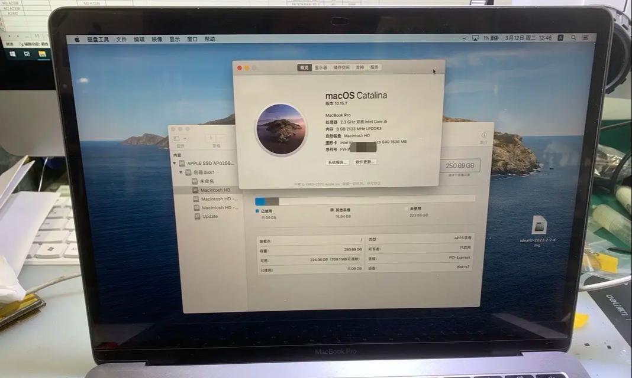The height and width of the screenshot is (378, 632).
Task: Click the input source A icon
Action: [x=560, y=38]
